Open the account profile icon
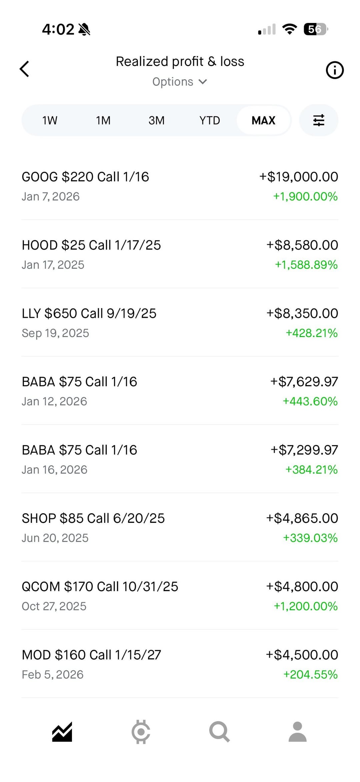Image resolution: width=360 pixels, height=782 pixels. coord(297,732)
